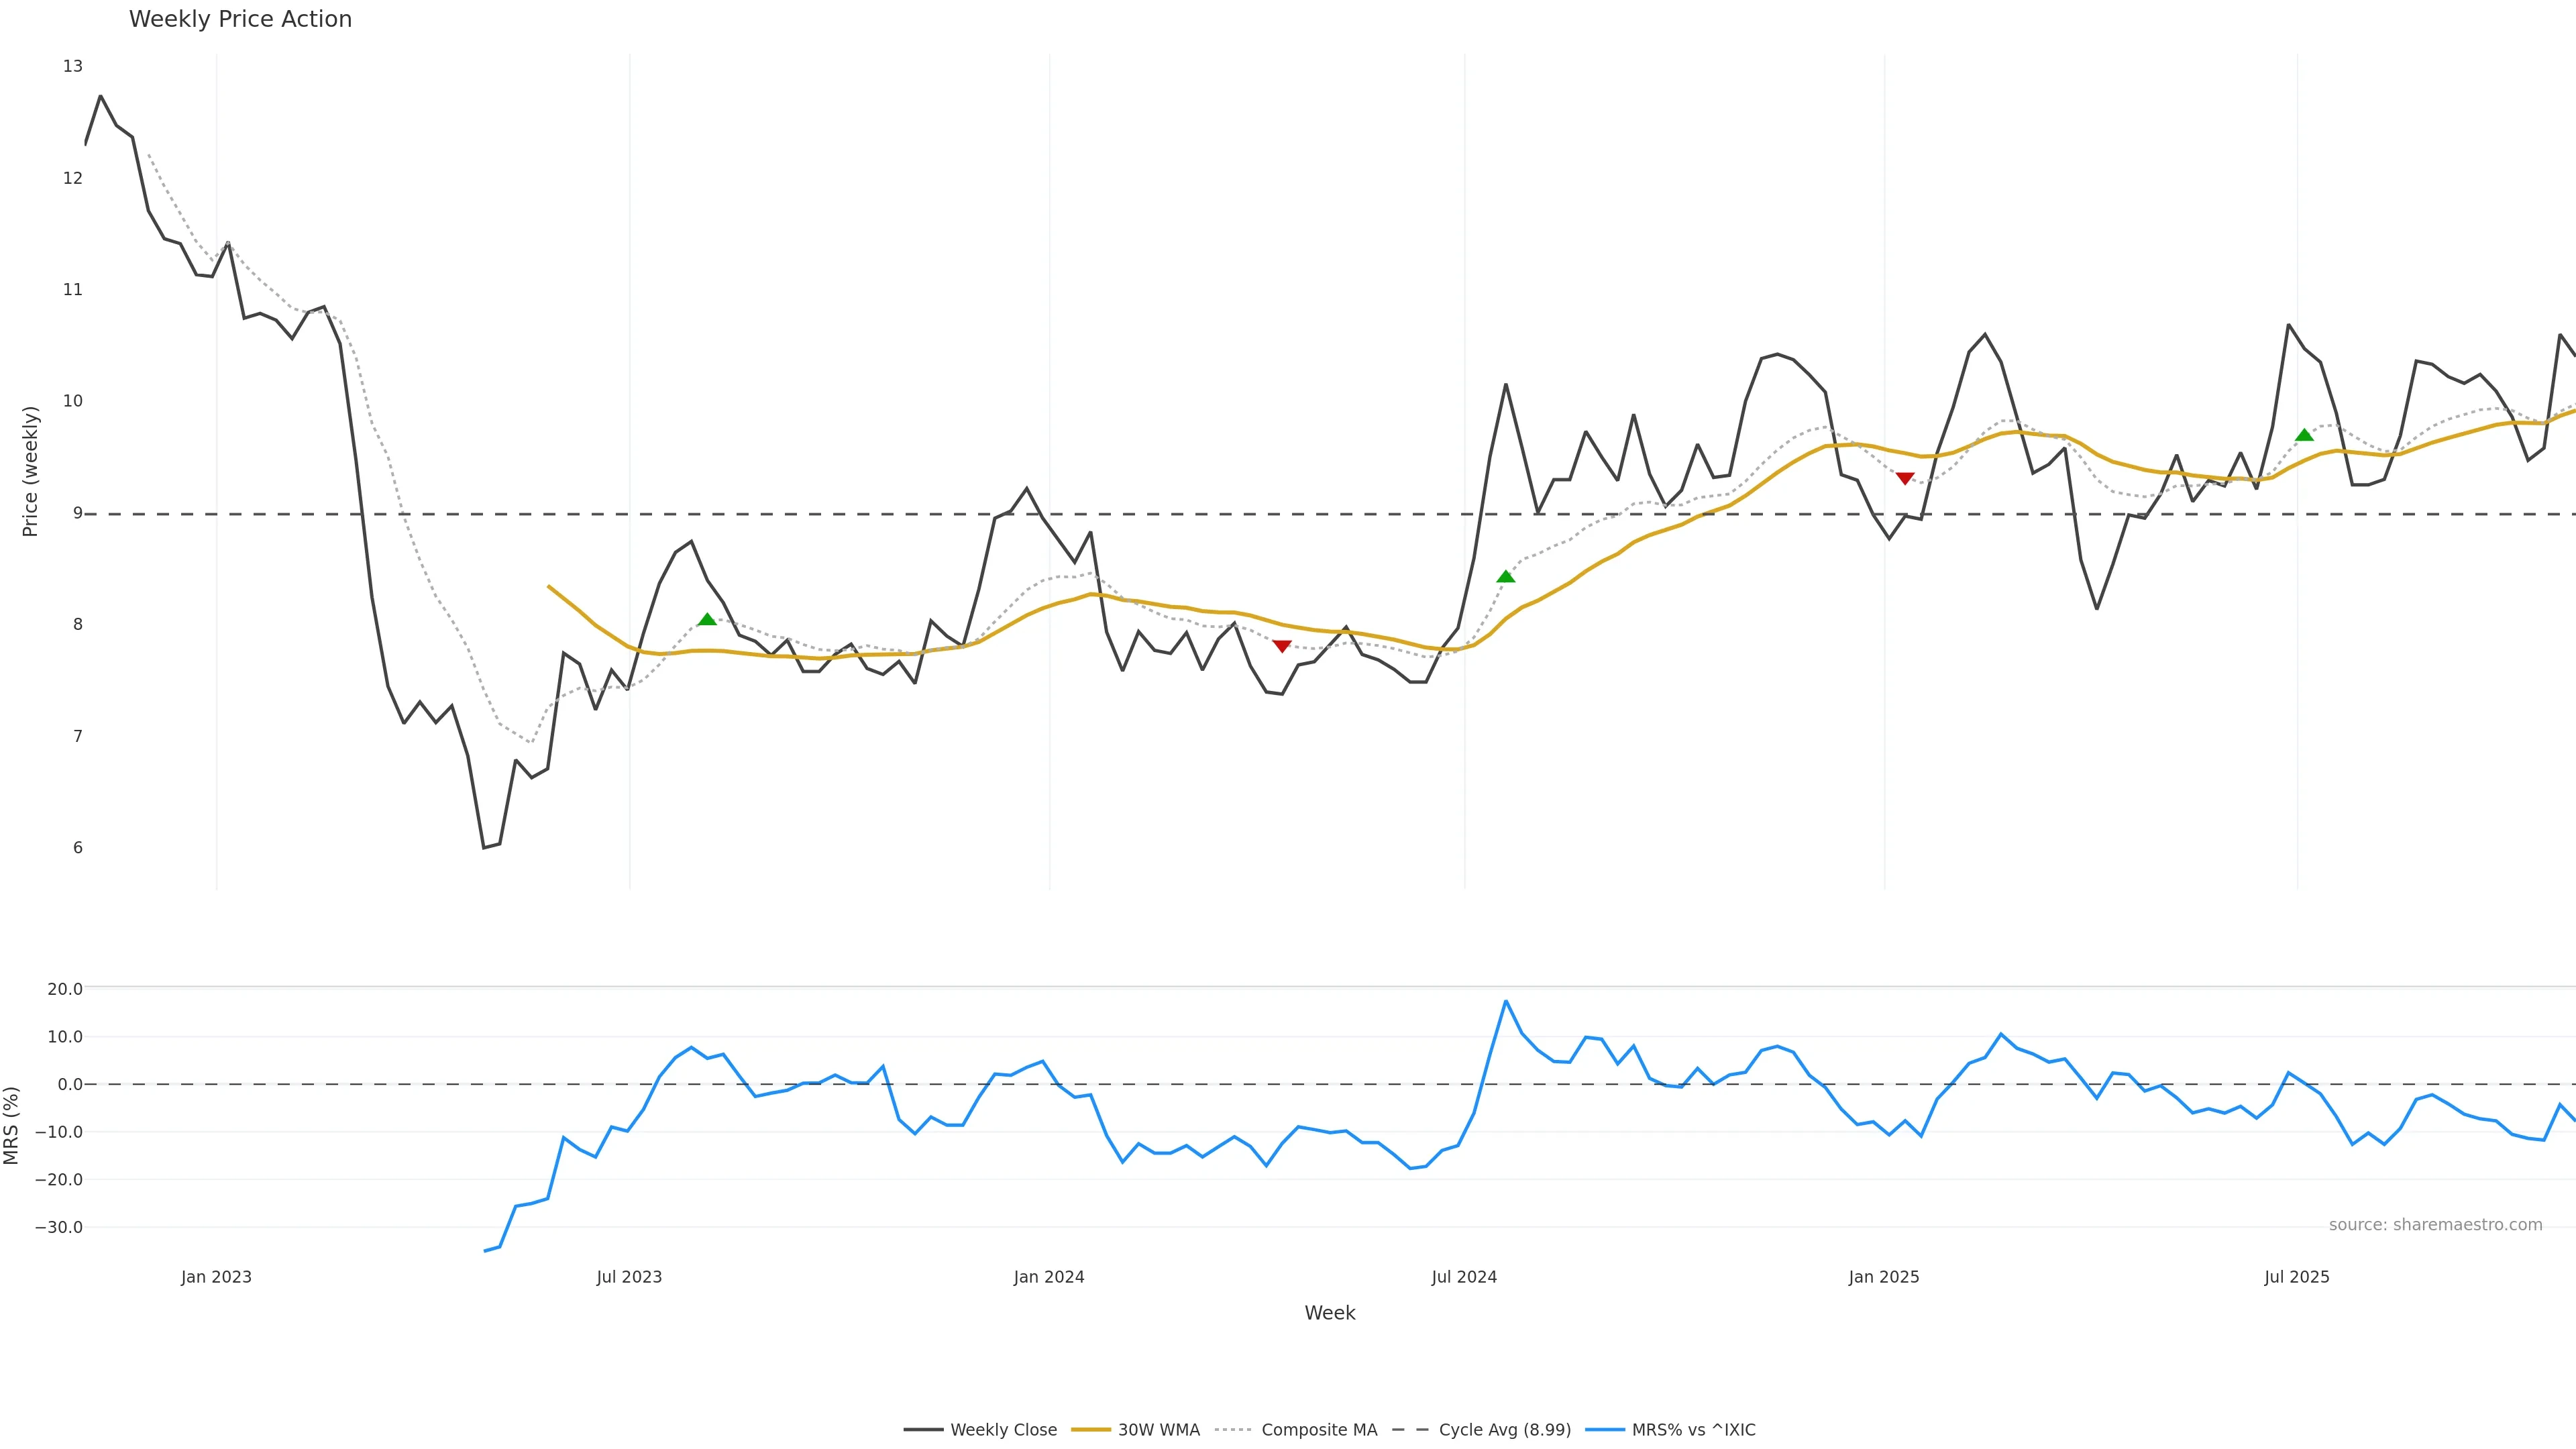Toggle Composite MA legend item
The image size is (2576, 1449).
[x=1318, y=1430]
